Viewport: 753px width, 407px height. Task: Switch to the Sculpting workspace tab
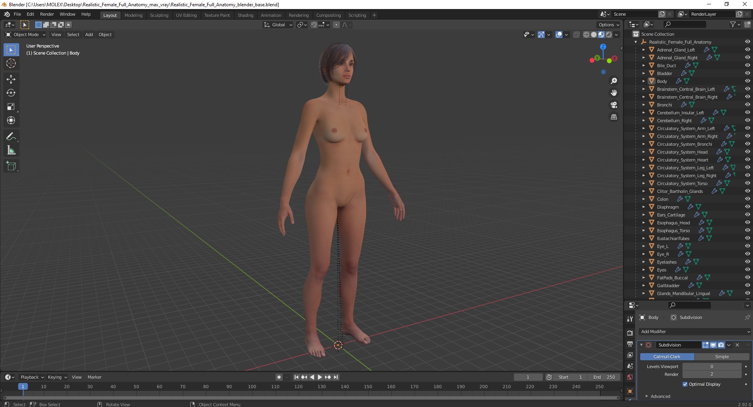click(x=159, y=15)
